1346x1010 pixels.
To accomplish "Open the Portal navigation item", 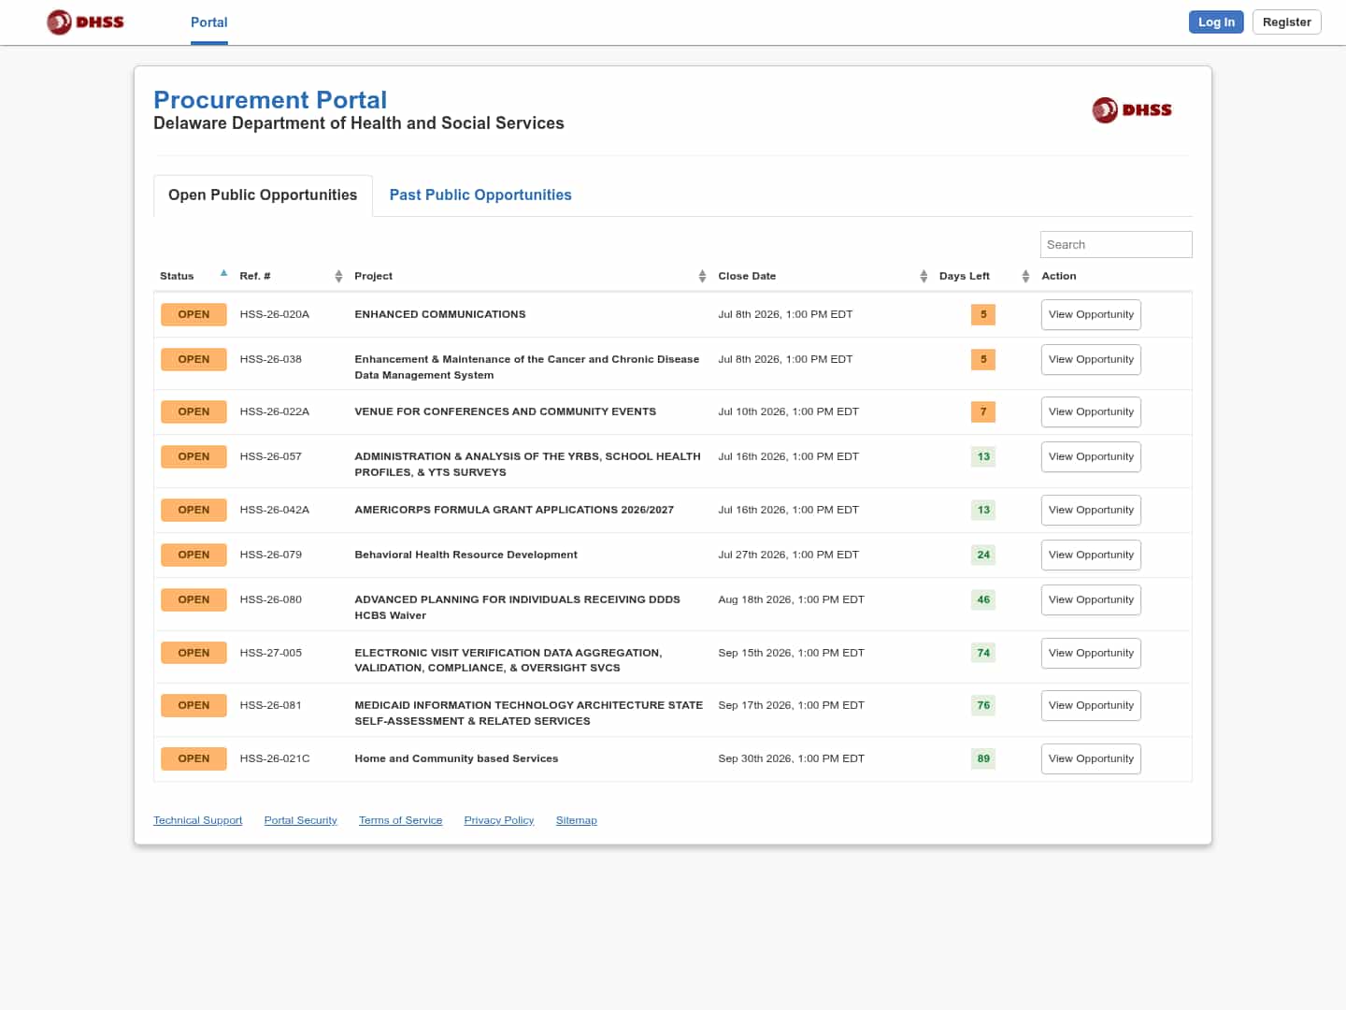I will point(209,22).
